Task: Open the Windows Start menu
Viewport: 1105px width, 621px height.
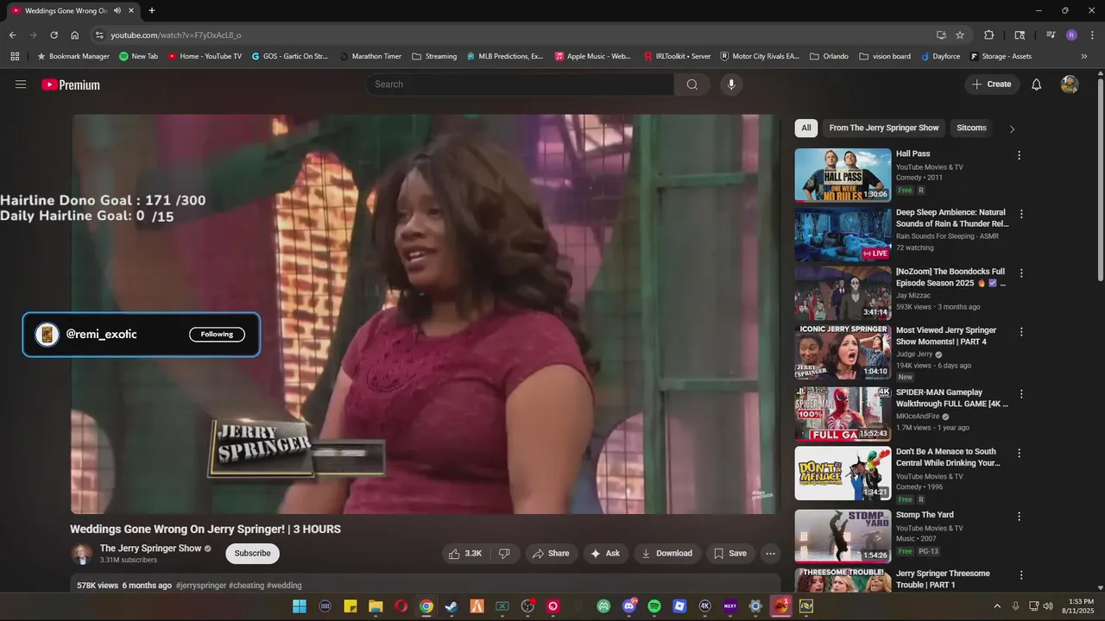Action: pos(300,606)
